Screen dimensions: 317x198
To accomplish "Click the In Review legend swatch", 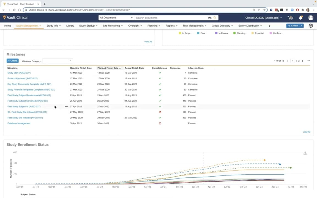I will point(216,33).
